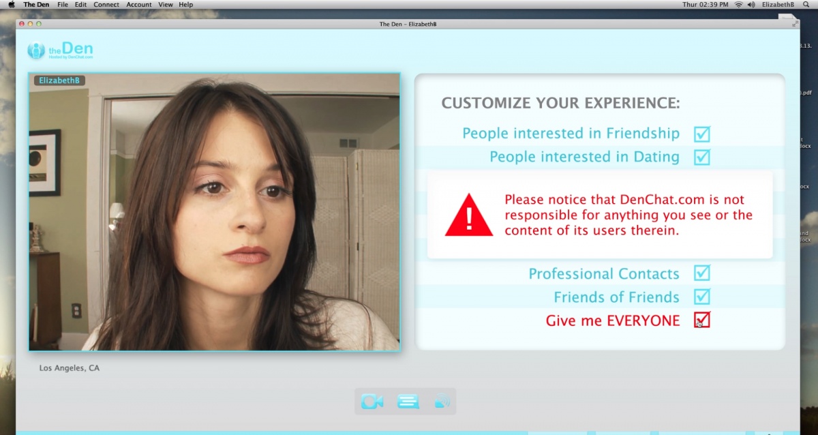This screenshot has height=435, width=818.
Task: Uncheck People interested in Friendship
Action: 701,134
